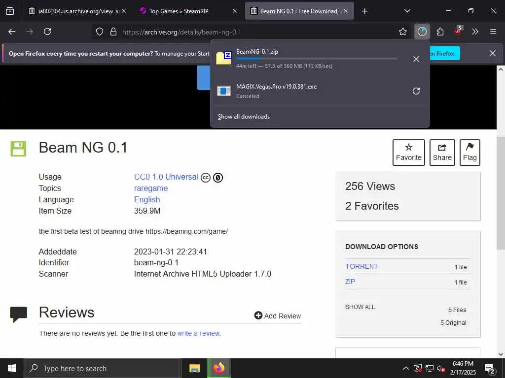Toggle the downloads toolbar button
The width and height of the screenshot is (505, 378).
(422, 31)
